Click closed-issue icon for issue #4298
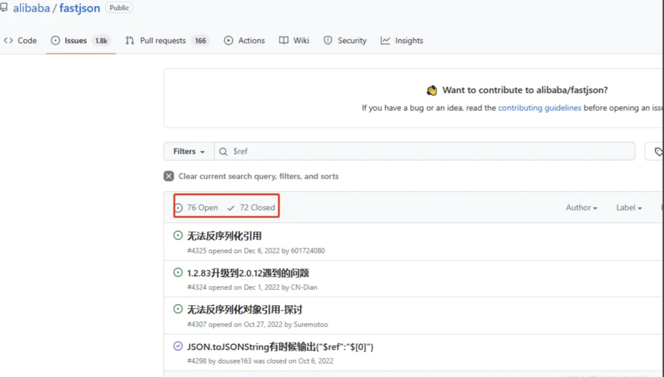The width and height of the screenshot is (664, 377). (x=178, y=346)
